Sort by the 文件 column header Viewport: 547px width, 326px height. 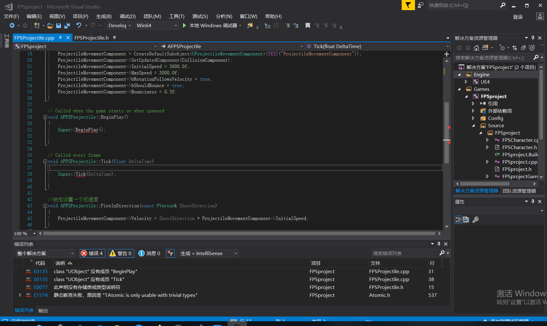click(x=398, y=263)
